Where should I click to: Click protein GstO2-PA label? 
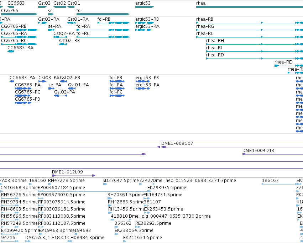point(65,92)
